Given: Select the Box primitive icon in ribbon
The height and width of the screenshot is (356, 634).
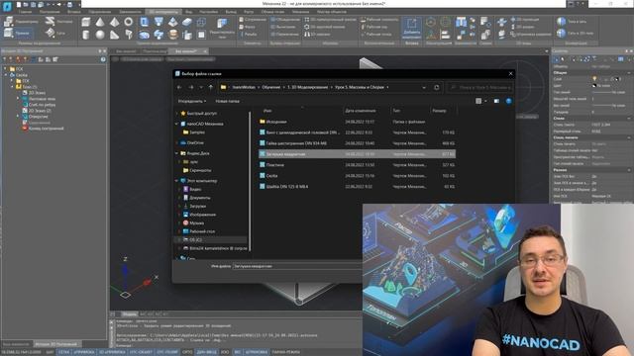Looking at the screenshot, I should (x=86, y=22).
